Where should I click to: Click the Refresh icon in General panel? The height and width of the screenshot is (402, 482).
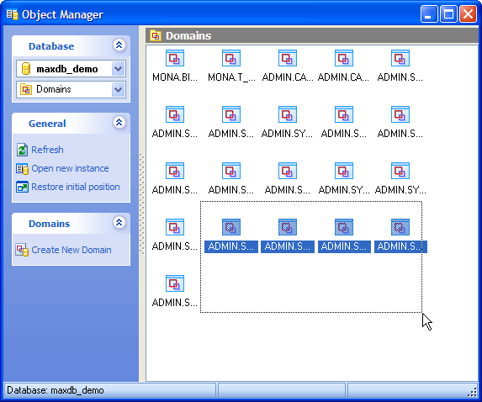22,150
